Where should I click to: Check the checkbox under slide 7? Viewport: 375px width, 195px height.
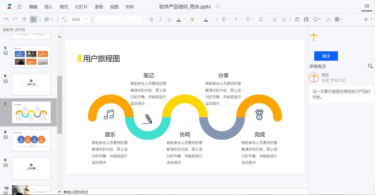coord(5,109)
